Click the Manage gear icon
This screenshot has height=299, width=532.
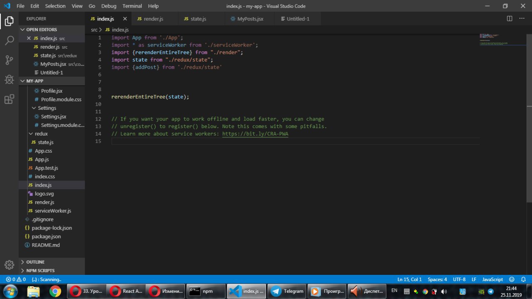(9, 264)
